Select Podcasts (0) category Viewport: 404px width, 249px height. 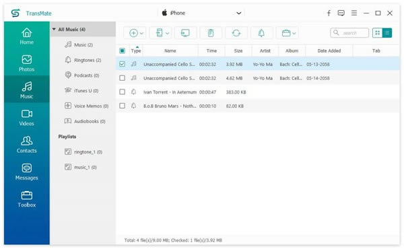pos(82,75)
